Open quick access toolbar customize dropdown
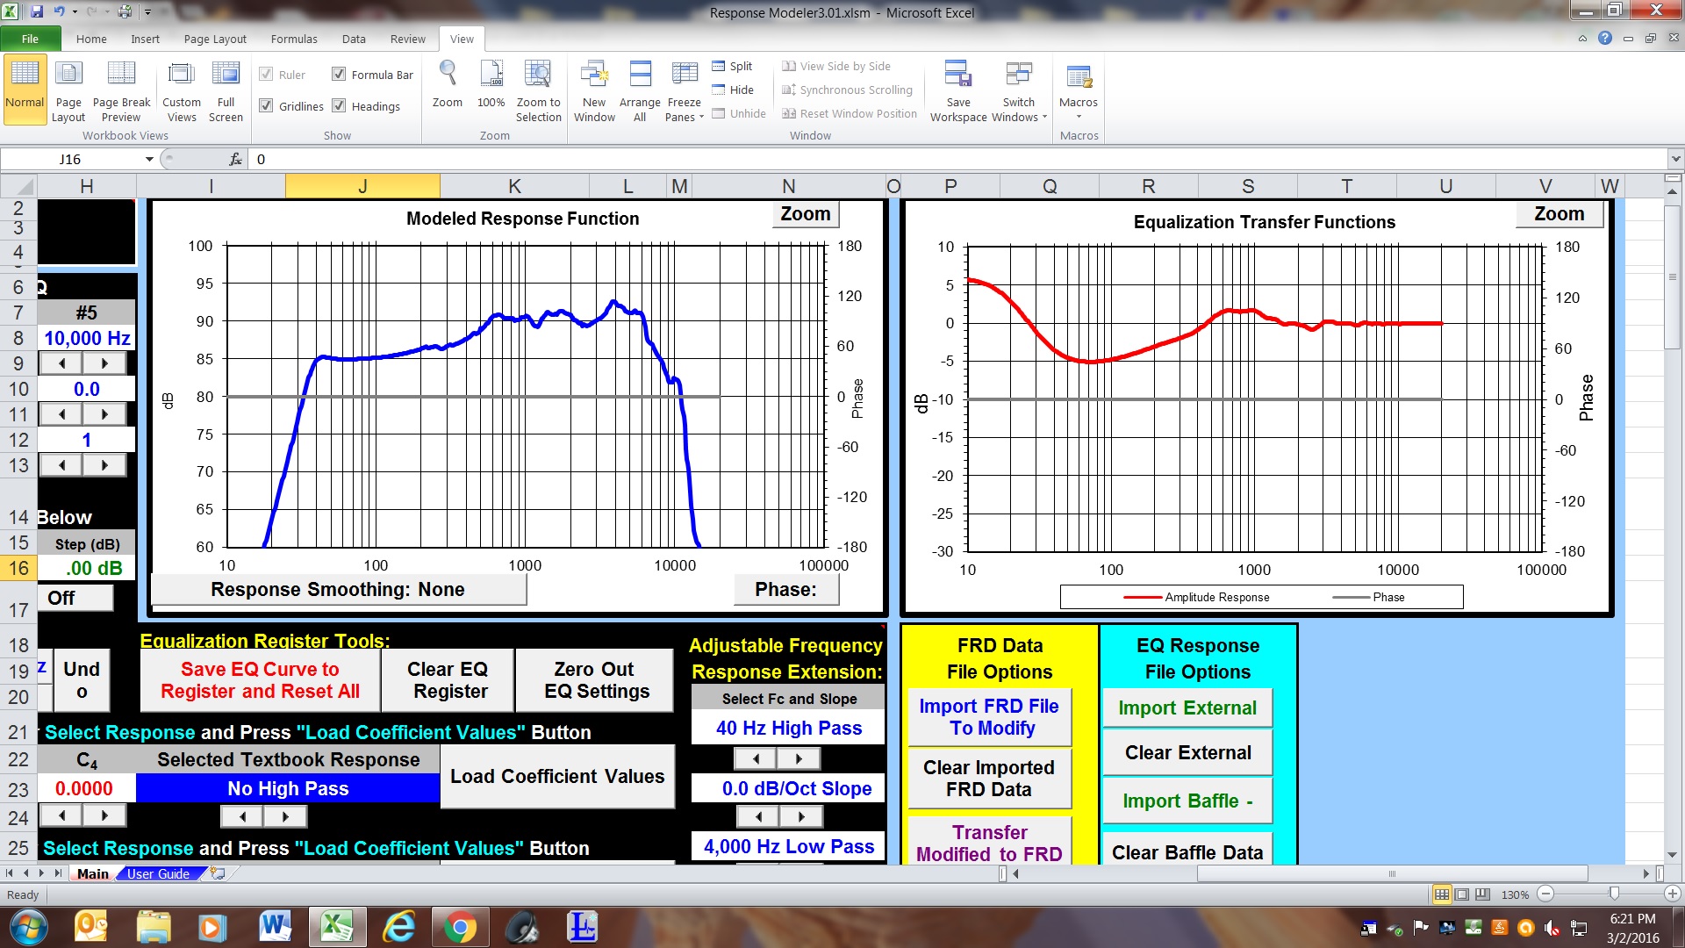 (147, 11)
